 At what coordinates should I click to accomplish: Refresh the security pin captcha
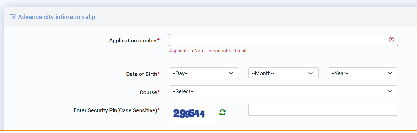(223, 113)
